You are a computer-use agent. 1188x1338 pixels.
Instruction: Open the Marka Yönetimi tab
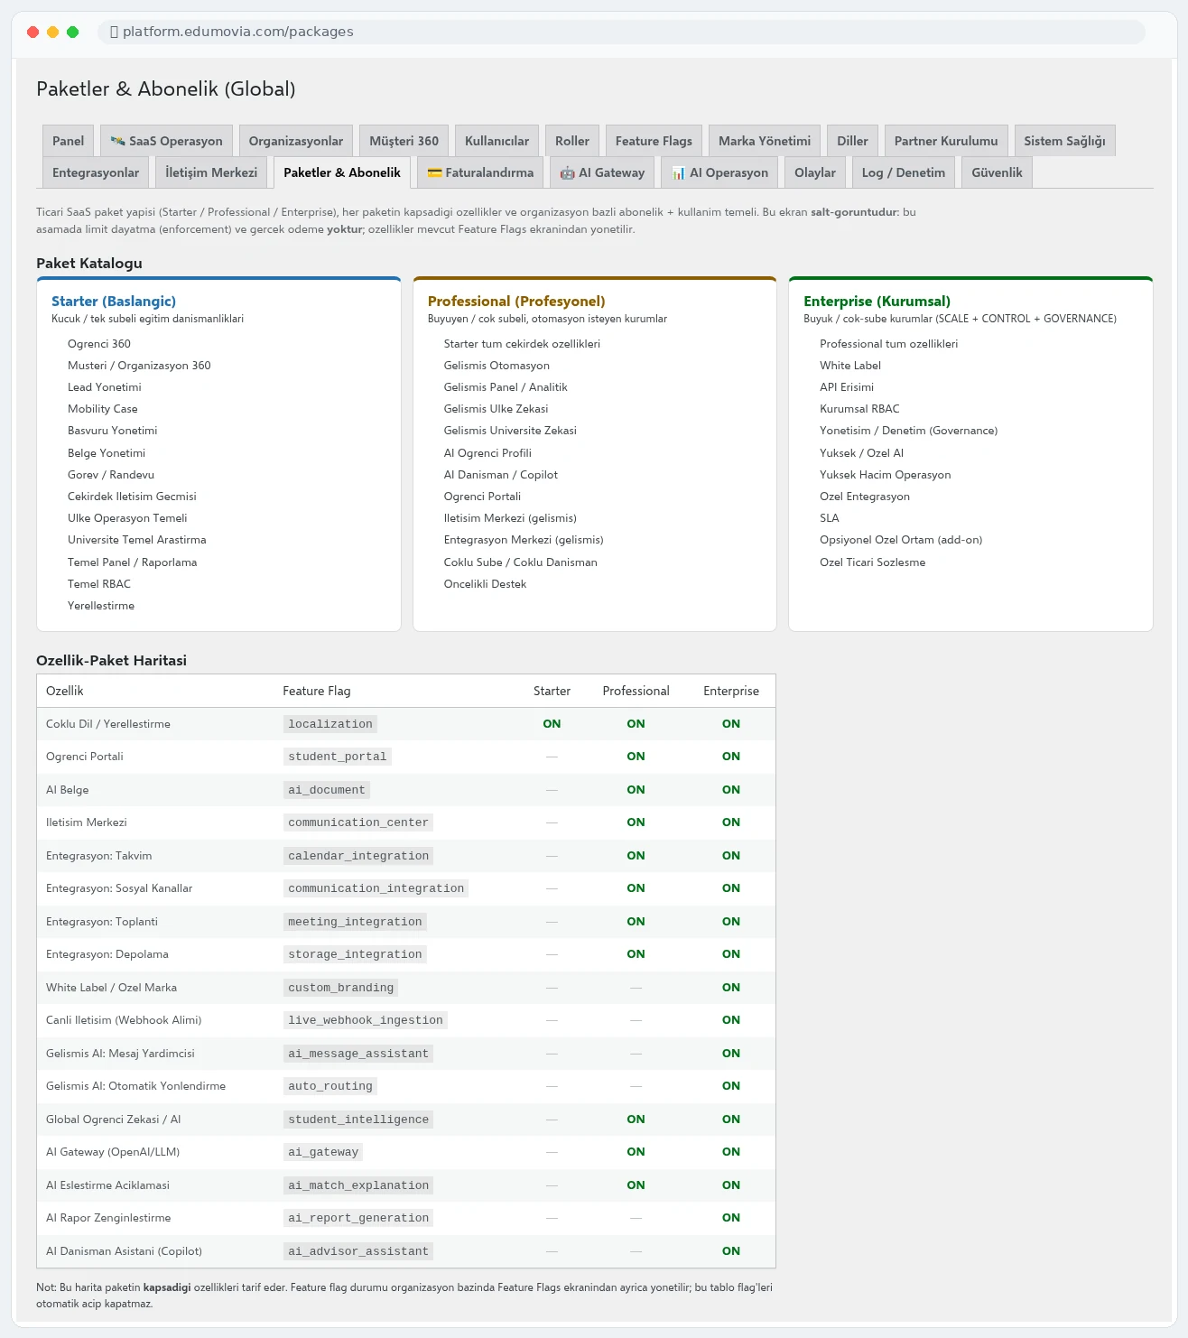point(765,141)
